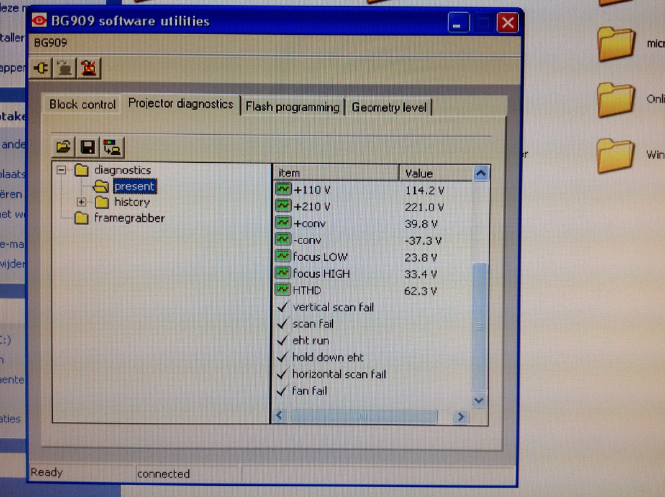Click the open folder diagnostics icon

[x=63, y=147]
